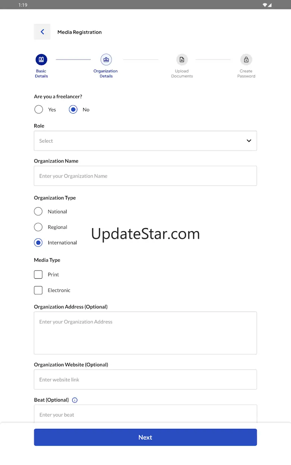Select No for freelancer question
Viewport: 291px width, 465px height.
coord(73,110)
